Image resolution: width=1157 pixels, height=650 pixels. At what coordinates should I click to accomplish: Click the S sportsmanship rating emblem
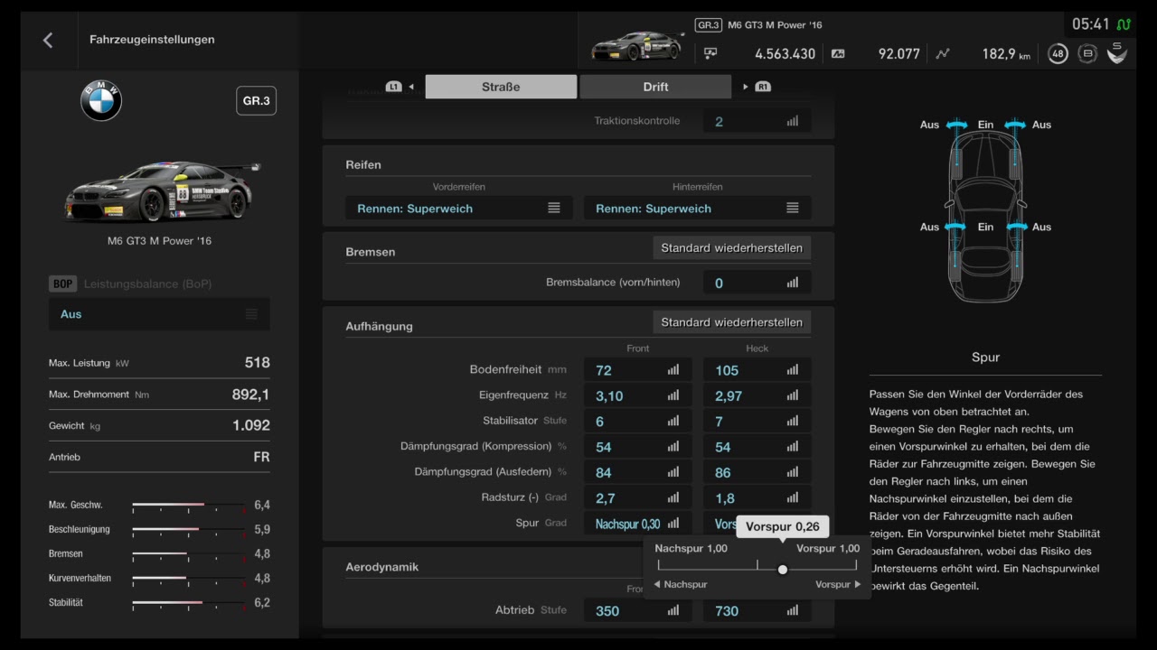pos(1117,52)
